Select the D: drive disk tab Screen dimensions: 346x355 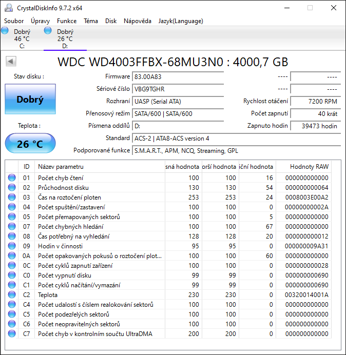pyautogui.click(x=65, y=38)
